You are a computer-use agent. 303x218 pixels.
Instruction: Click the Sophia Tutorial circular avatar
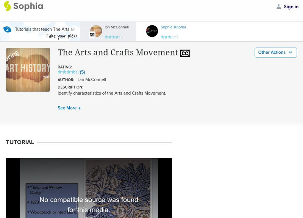point(152,31)
